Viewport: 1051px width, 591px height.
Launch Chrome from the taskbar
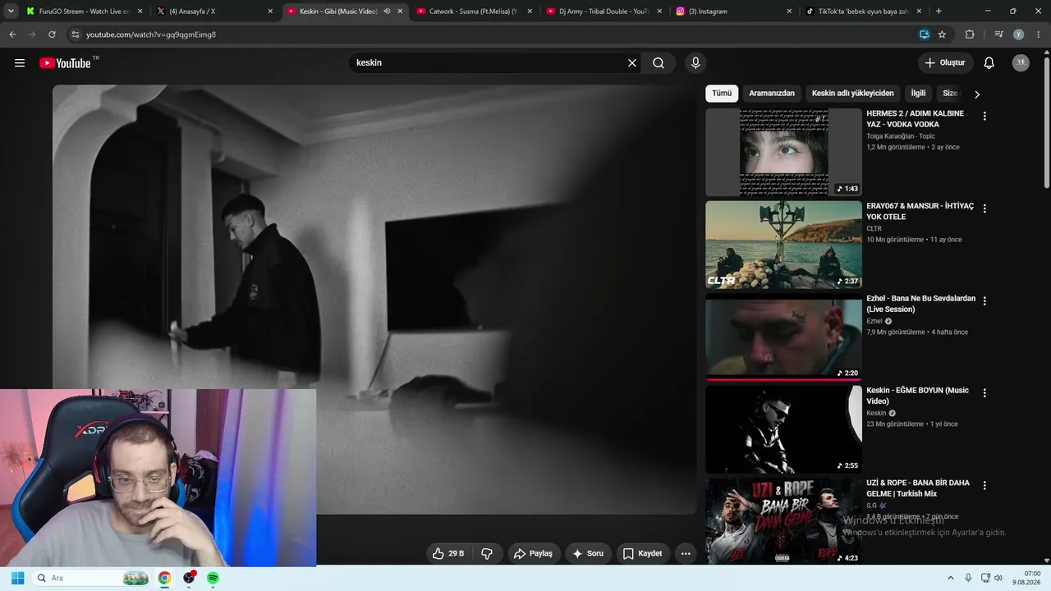(x=164, y=578)
